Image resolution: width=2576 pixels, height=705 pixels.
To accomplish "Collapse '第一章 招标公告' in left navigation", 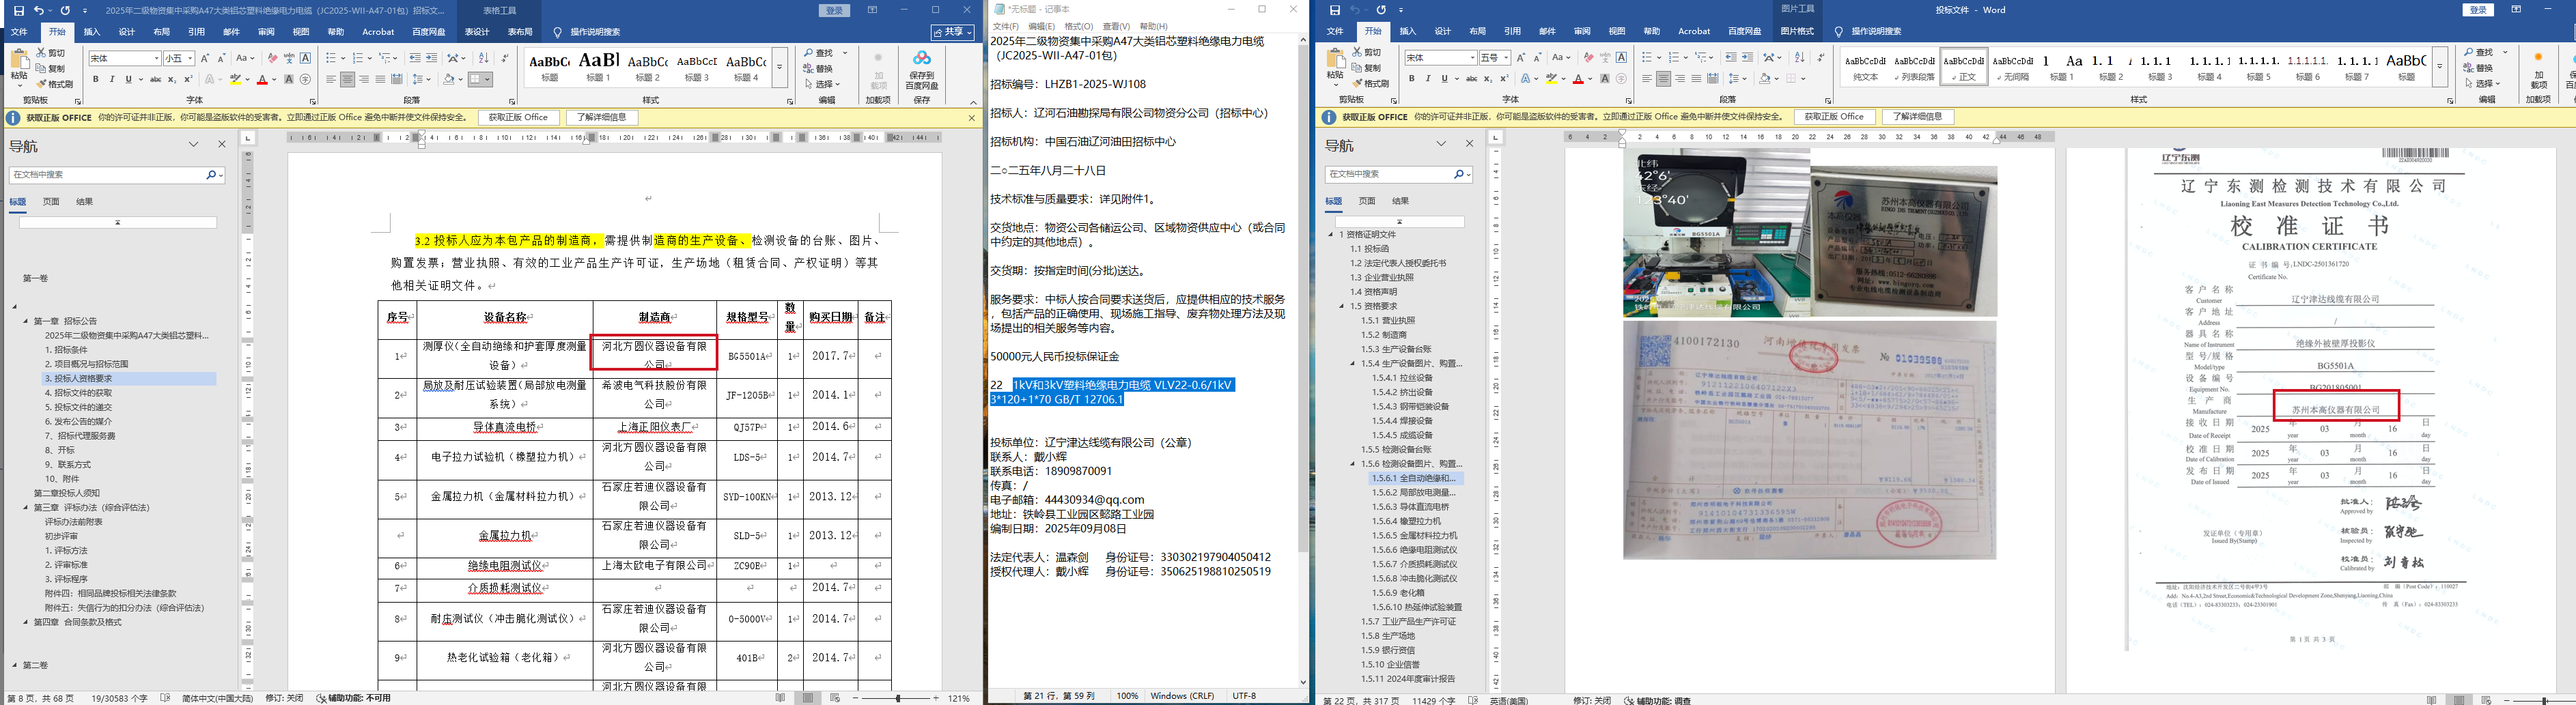I will click(x=26, y=322).
